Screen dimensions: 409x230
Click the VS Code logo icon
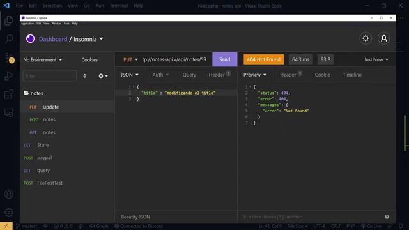[x=6, y=6]
